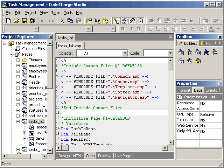Click the align right icon
The image size is (224, 168).
click(x=202, y=29)
